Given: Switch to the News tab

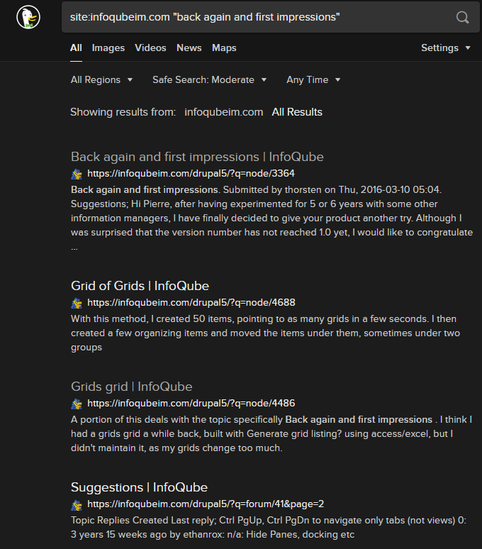Looking at the screenshot, I should click(x=189, y=48).
